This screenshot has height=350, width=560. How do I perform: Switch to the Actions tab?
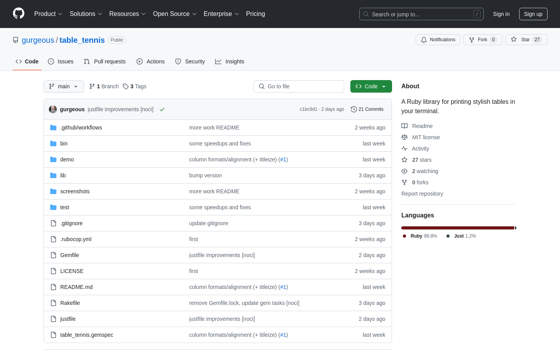coord(150,61)
